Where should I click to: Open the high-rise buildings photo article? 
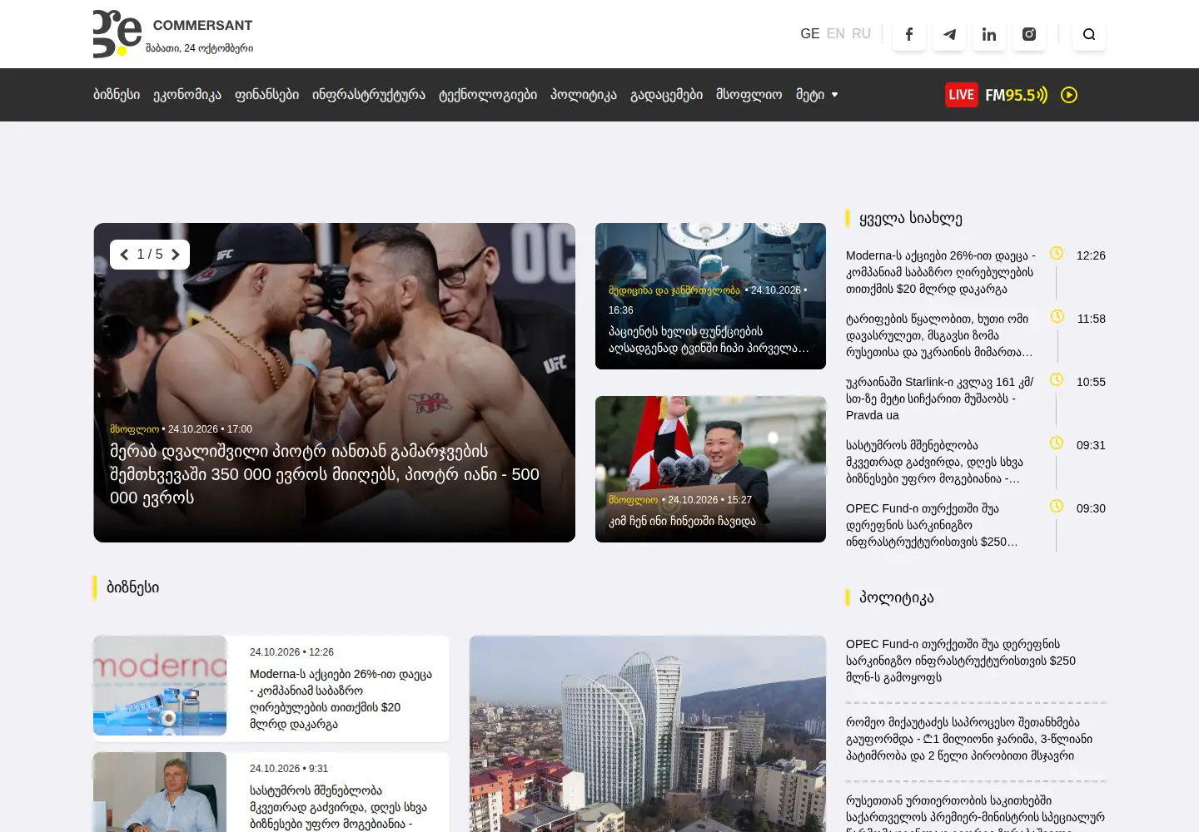(648, 734)
